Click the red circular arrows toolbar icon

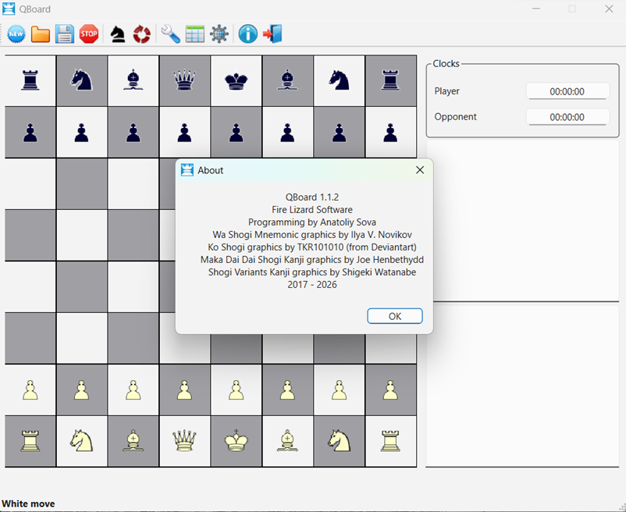click(x=142, y=34)
